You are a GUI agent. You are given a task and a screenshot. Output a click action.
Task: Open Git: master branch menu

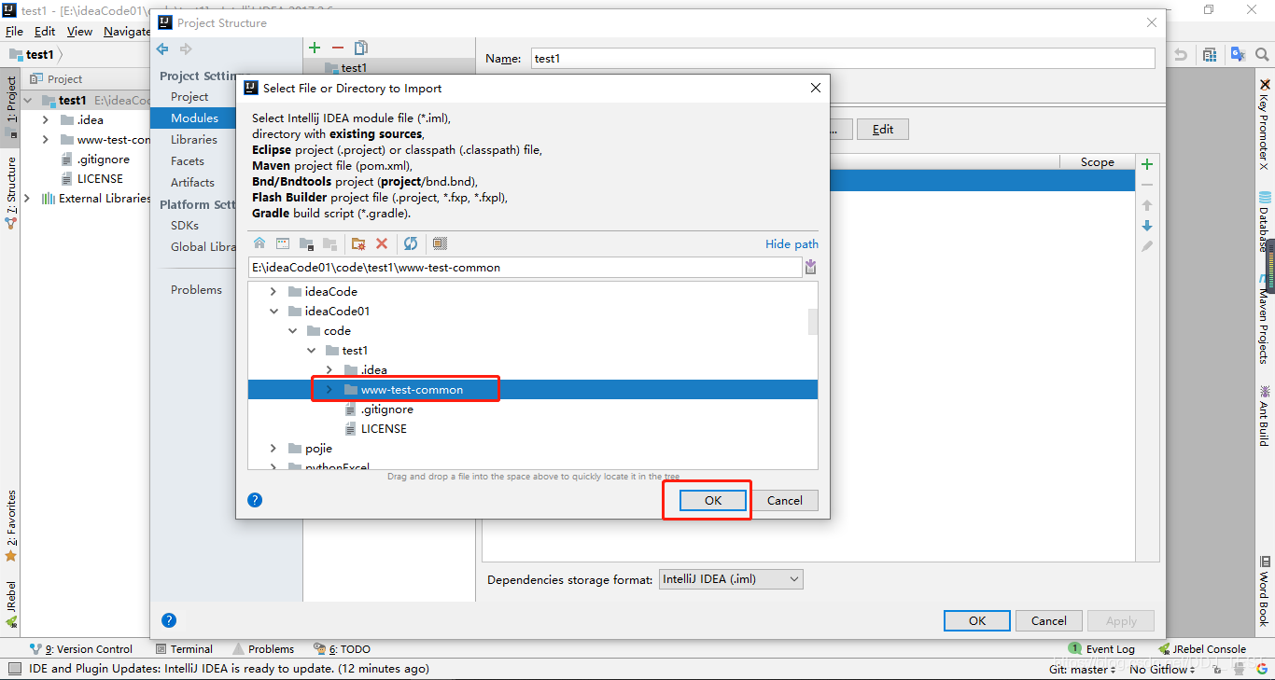point(1082,669)
